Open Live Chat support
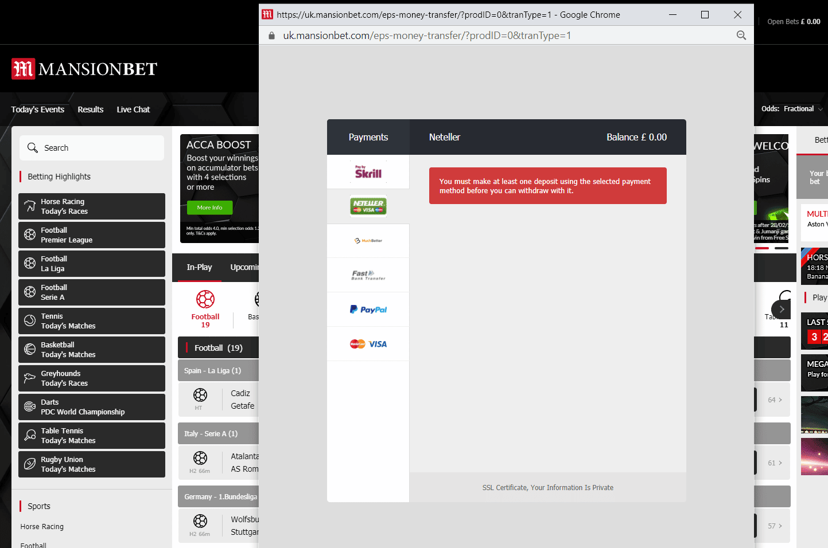The width and height of the screenshot is (828, 548). point(133,109)
